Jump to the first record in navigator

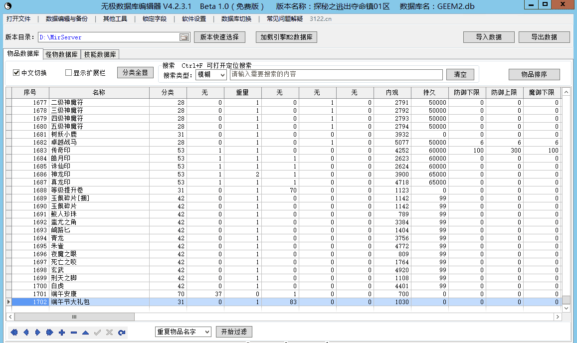pos(14,333)
